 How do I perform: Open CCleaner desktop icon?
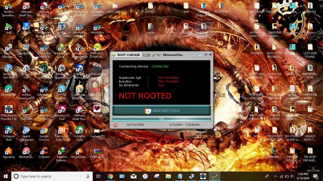pyautogui.click(x=44, y=153)
